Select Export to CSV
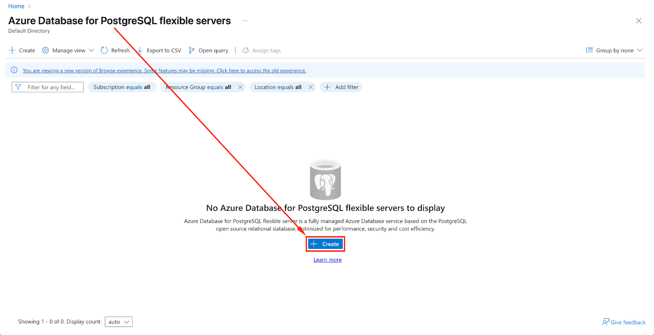 tap(159, 50)
